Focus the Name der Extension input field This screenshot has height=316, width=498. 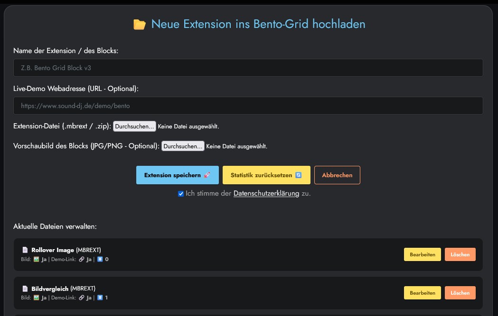pyautogui.click(x=248, y=67)
